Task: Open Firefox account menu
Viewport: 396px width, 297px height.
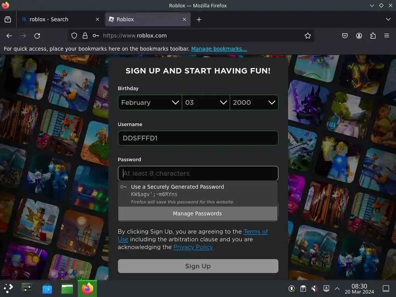Action: pos(359,36)
